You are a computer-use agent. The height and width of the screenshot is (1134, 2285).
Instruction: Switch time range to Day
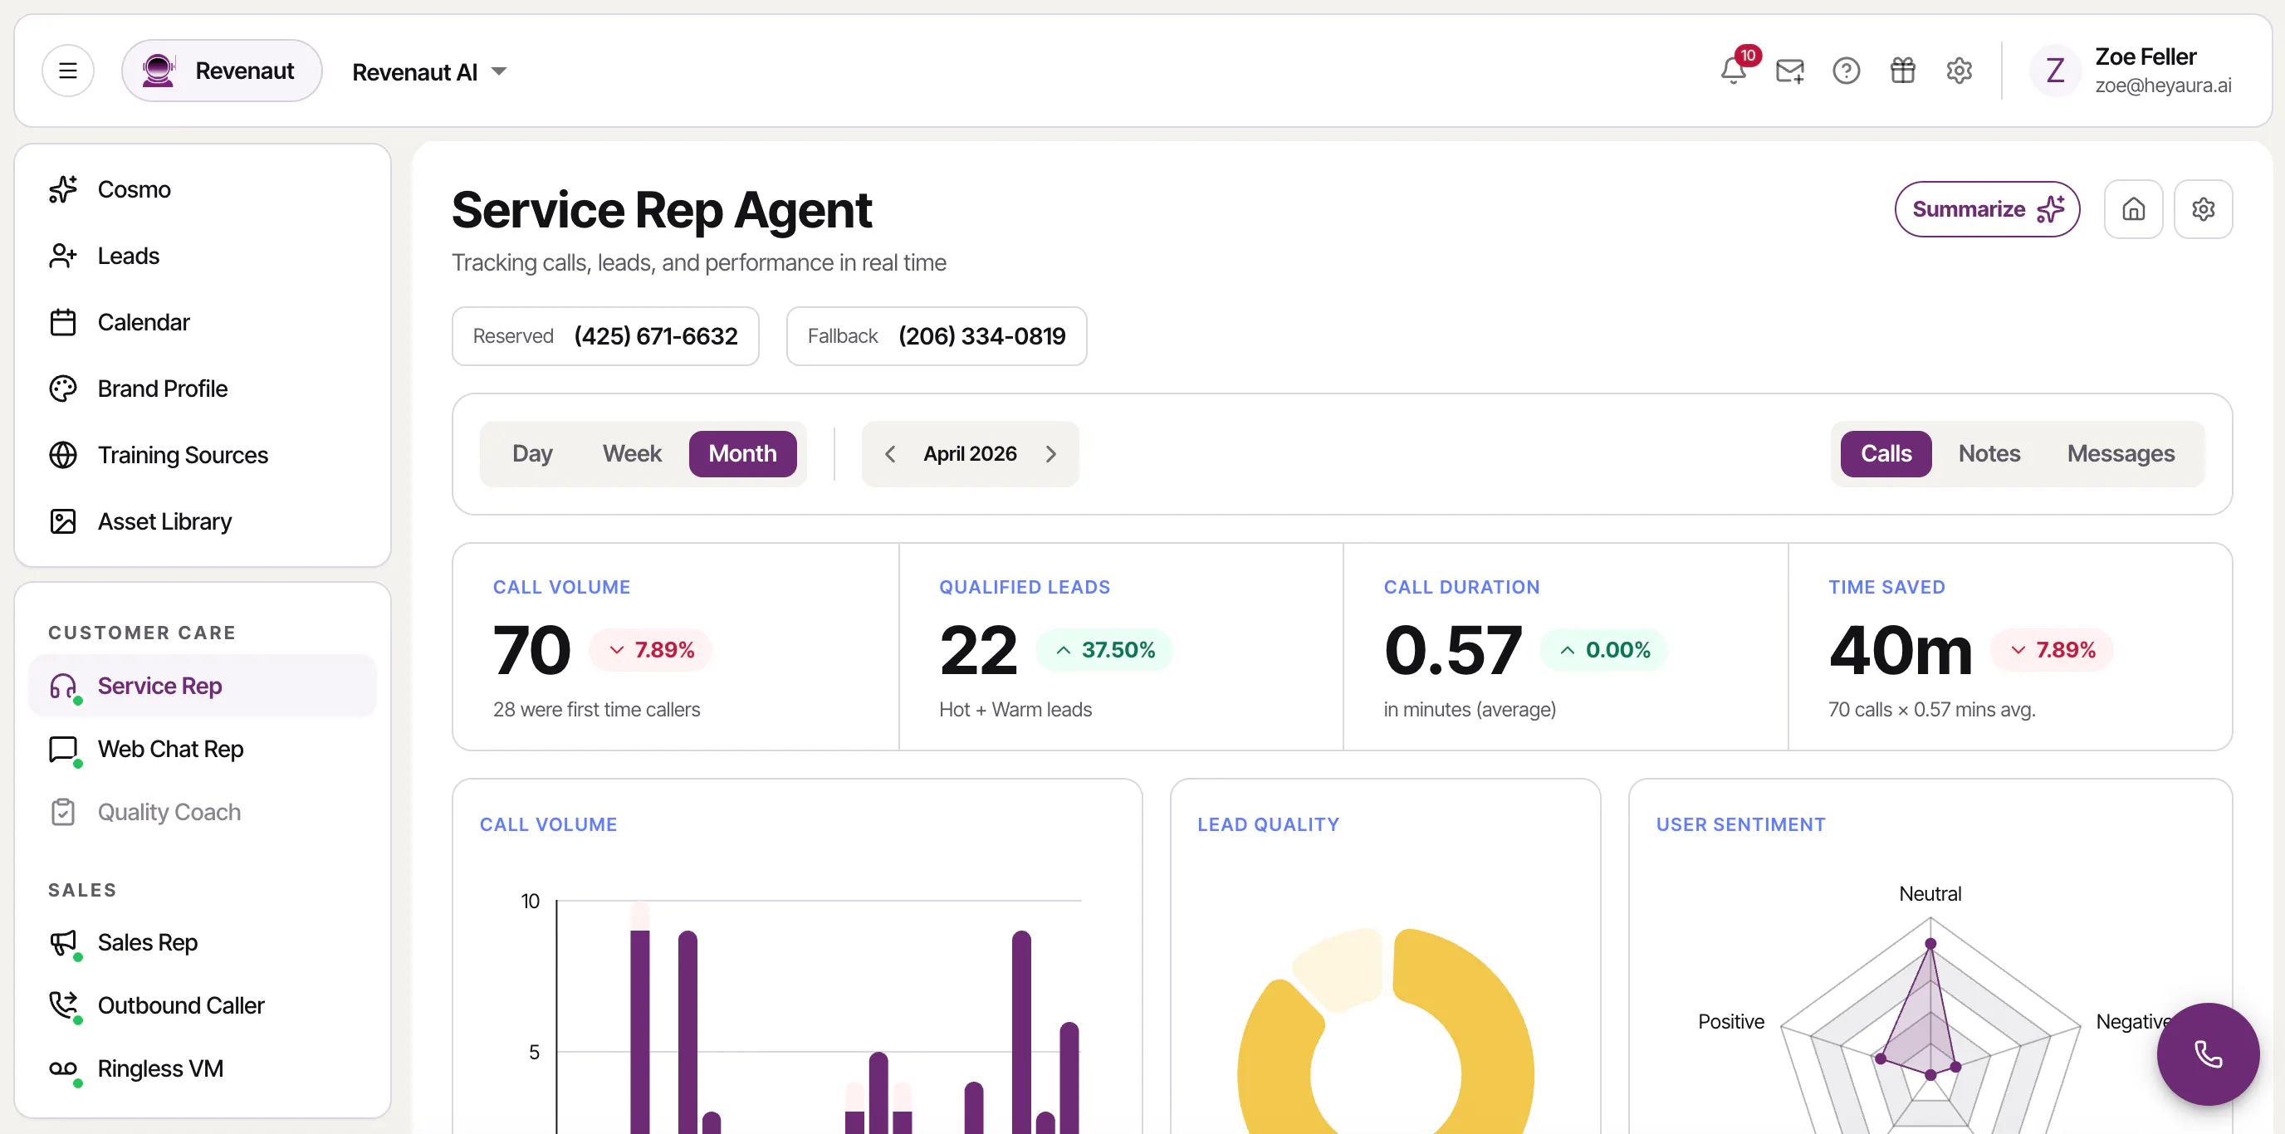[x=532, y=453]
